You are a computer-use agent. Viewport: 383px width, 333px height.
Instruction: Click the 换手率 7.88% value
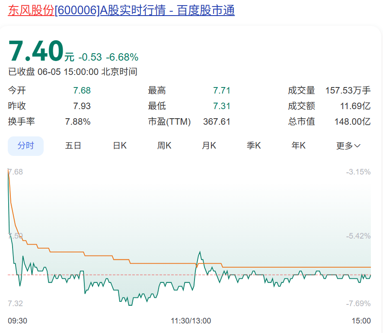coord(78,122)
